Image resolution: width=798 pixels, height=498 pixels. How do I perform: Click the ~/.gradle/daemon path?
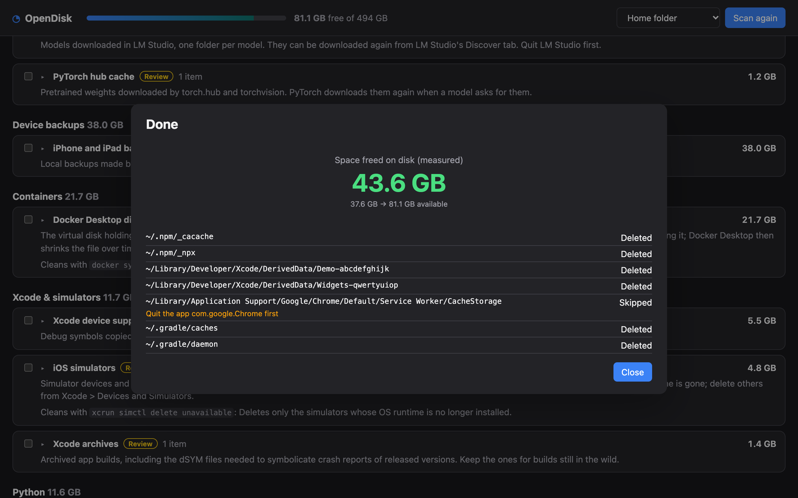[182, 344]
